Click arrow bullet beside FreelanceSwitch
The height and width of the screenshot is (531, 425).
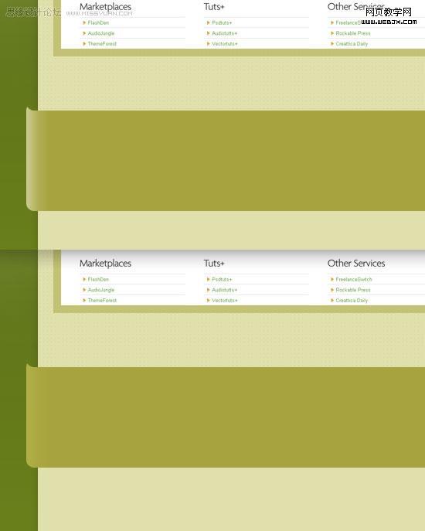tap(332, 279)
